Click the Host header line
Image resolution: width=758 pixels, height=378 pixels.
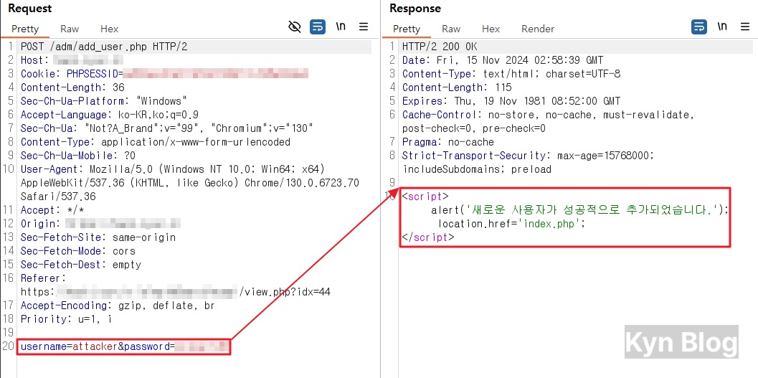click(x=72, y=60)
